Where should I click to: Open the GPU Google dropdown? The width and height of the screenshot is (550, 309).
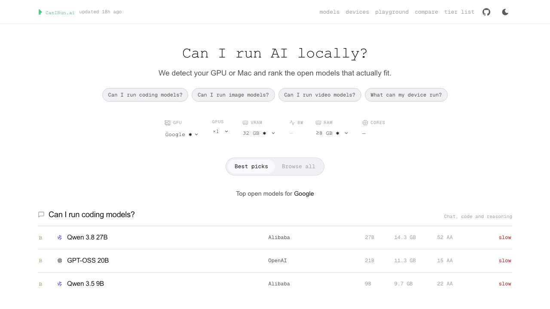tap(182, 134)
